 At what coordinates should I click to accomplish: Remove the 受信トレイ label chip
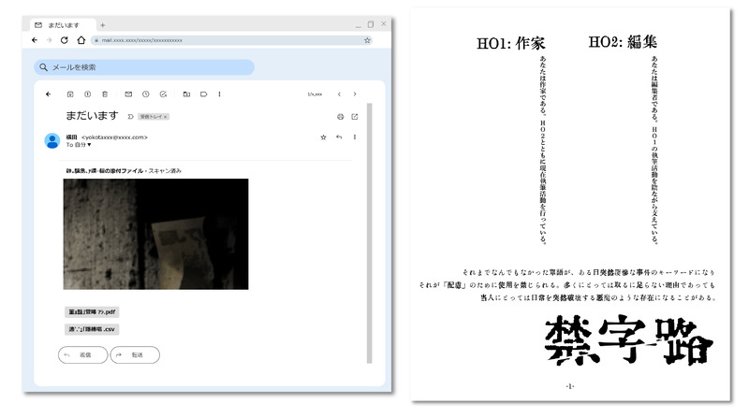[166, 117]
